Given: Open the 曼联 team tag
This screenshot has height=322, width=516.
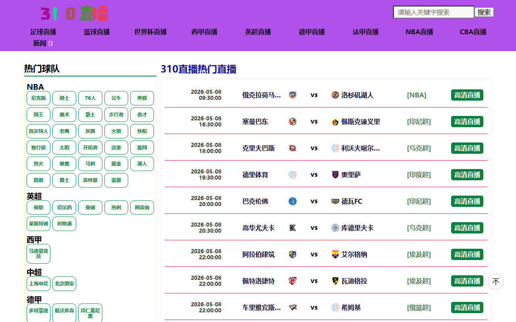Looking at the screenshot, I should (x=38, y=208).
